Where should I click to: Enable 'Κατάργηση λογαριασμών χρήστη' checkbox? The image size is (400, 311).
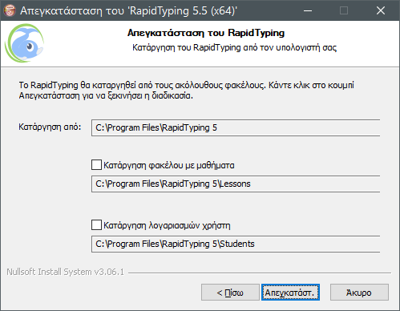96,225
